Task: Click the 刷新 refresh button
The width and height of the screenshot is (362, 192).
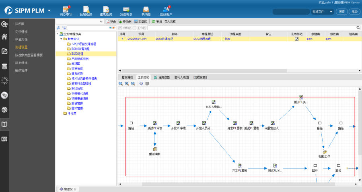Action: [157, 21]
